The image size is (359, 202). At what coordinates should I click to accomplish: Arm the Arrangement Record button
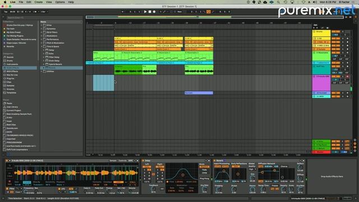pyautogui.click(x=154, y=12)
